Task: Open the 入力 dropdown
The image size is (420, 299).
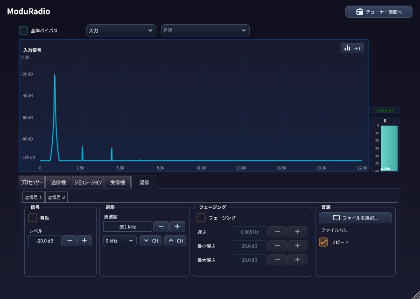Action: [x=121, y=30]
